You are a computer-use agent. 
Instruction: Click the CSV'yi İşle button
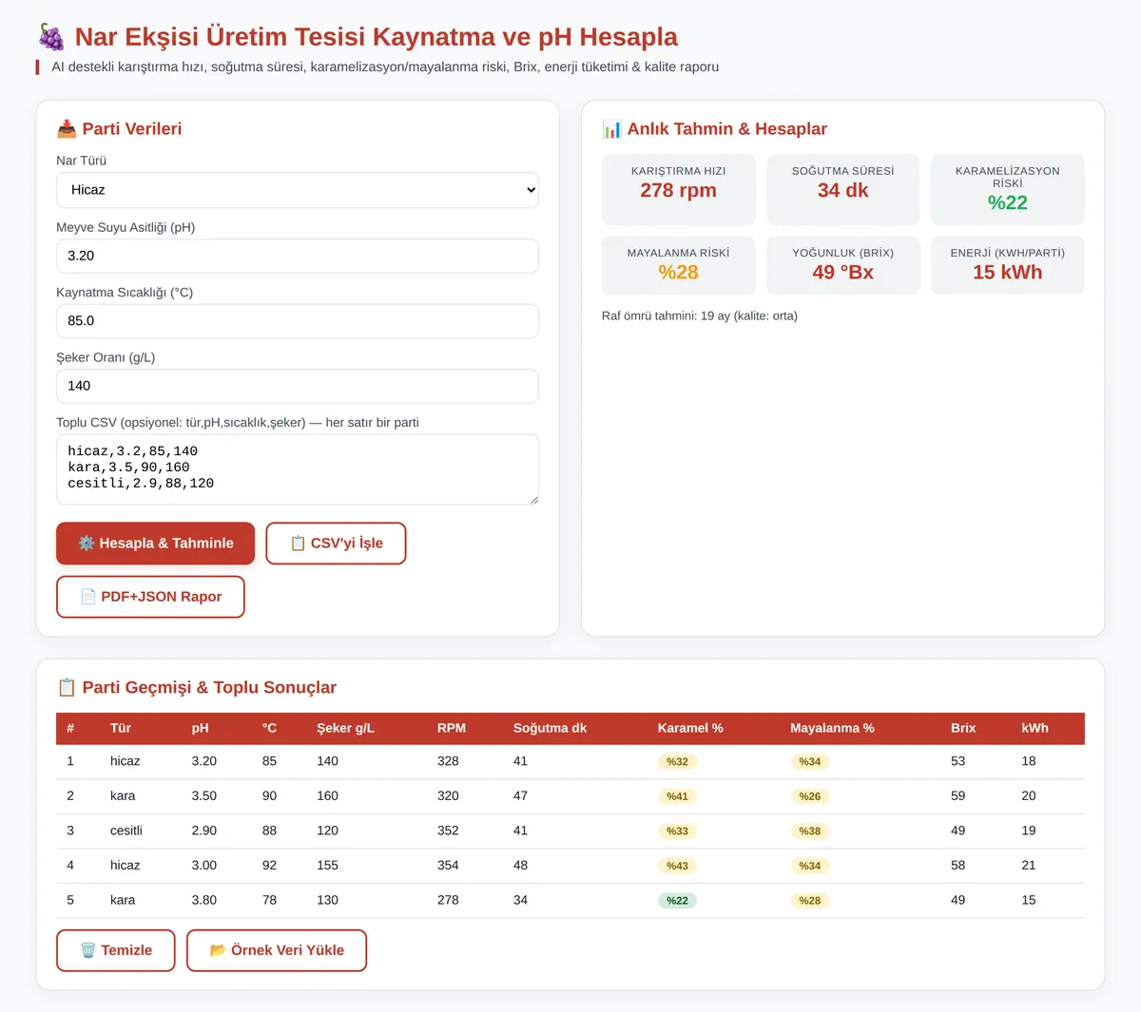[336, 544]
